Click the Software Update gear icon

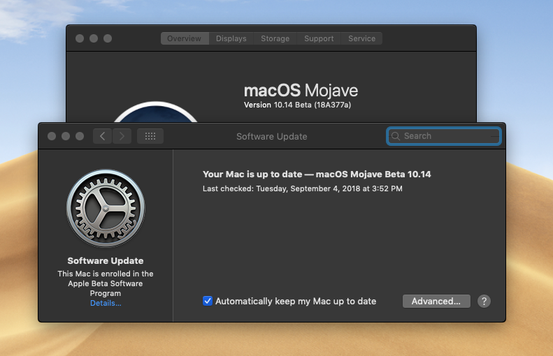[106, 208]
